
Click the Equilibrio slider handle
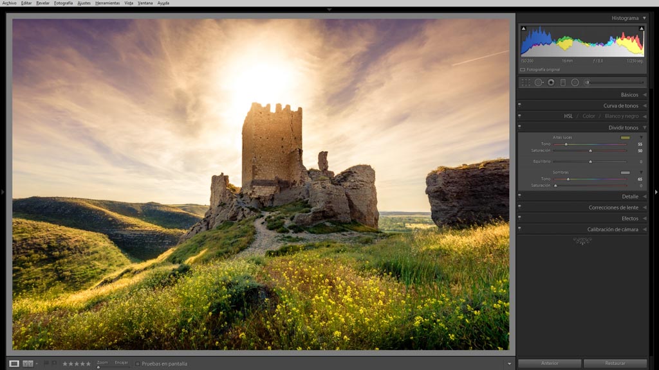click(590, 162)
